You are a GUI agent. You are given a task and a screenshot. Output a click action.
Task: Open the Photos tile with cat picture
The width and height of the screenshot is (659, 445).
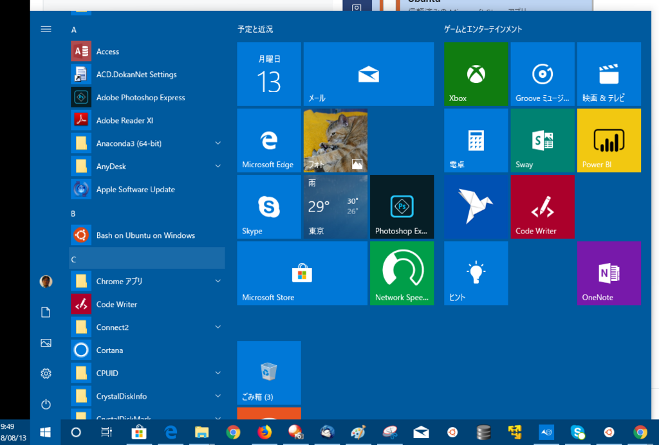tap(335, 140)
